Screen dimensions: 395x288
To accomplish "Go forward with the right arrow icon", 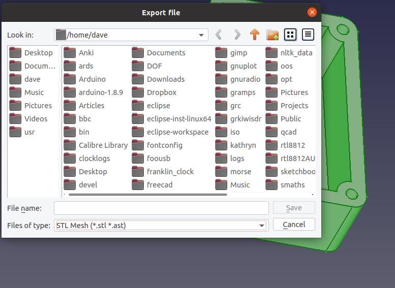I will 237,35.
